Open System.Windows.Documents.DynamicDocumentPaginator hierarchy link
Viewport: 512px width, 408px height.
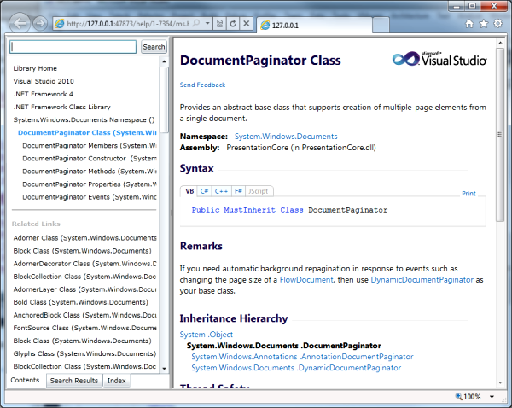tap(296, 368)
